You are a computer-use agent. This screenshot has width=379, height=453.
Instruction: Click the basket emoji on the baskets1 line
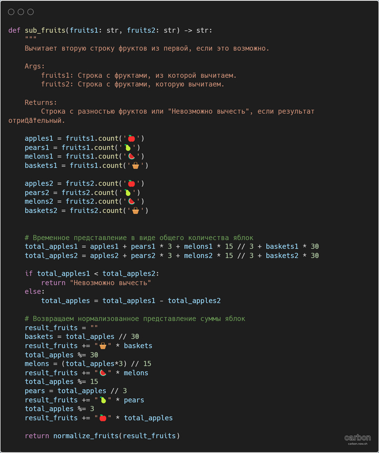(x=135, y=166)
